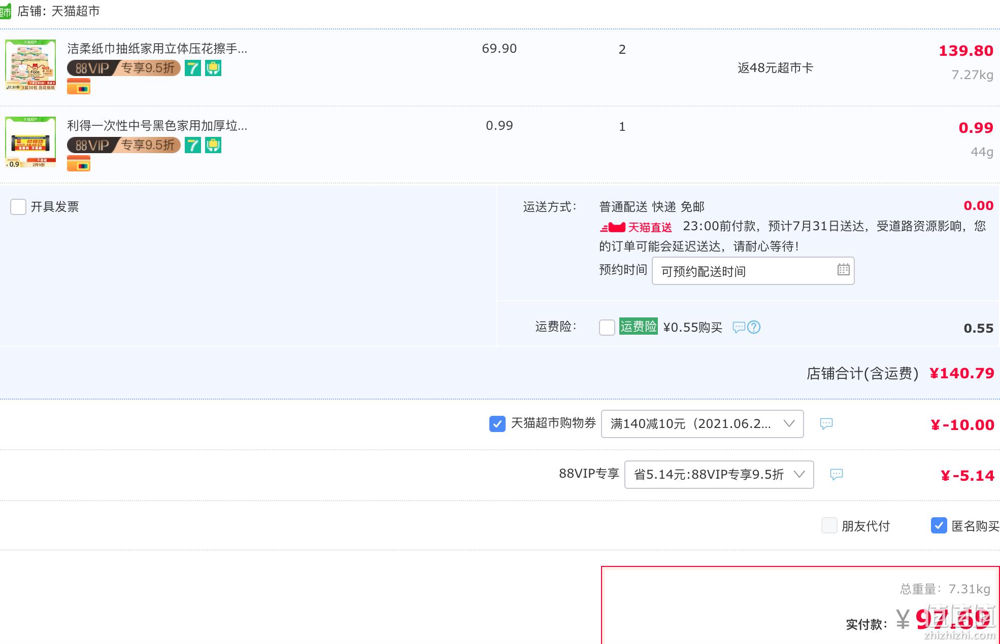1000x644 pixels.
Task: Click the comment icon beside 88VIP dropdown
Action: click(x=837, y=475)
